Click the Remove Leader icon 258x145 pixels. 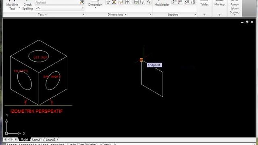[x=180, y=2]
